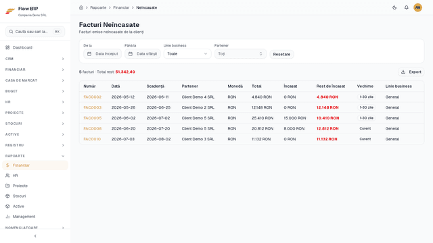
Task: Export the unpaid invoices list
Action: [x=411, y=72]
